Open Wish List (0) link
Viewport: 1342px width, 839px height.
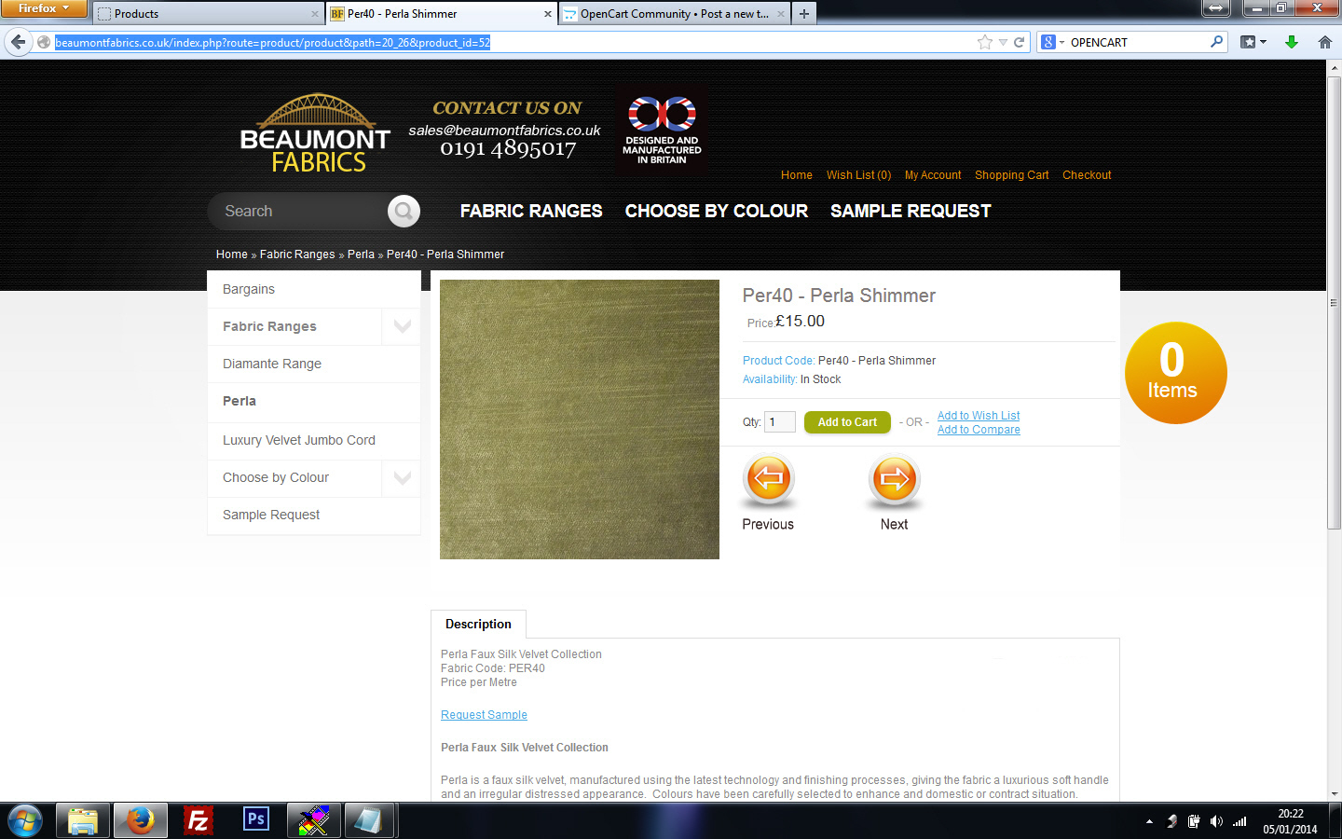tap(858, 175)
